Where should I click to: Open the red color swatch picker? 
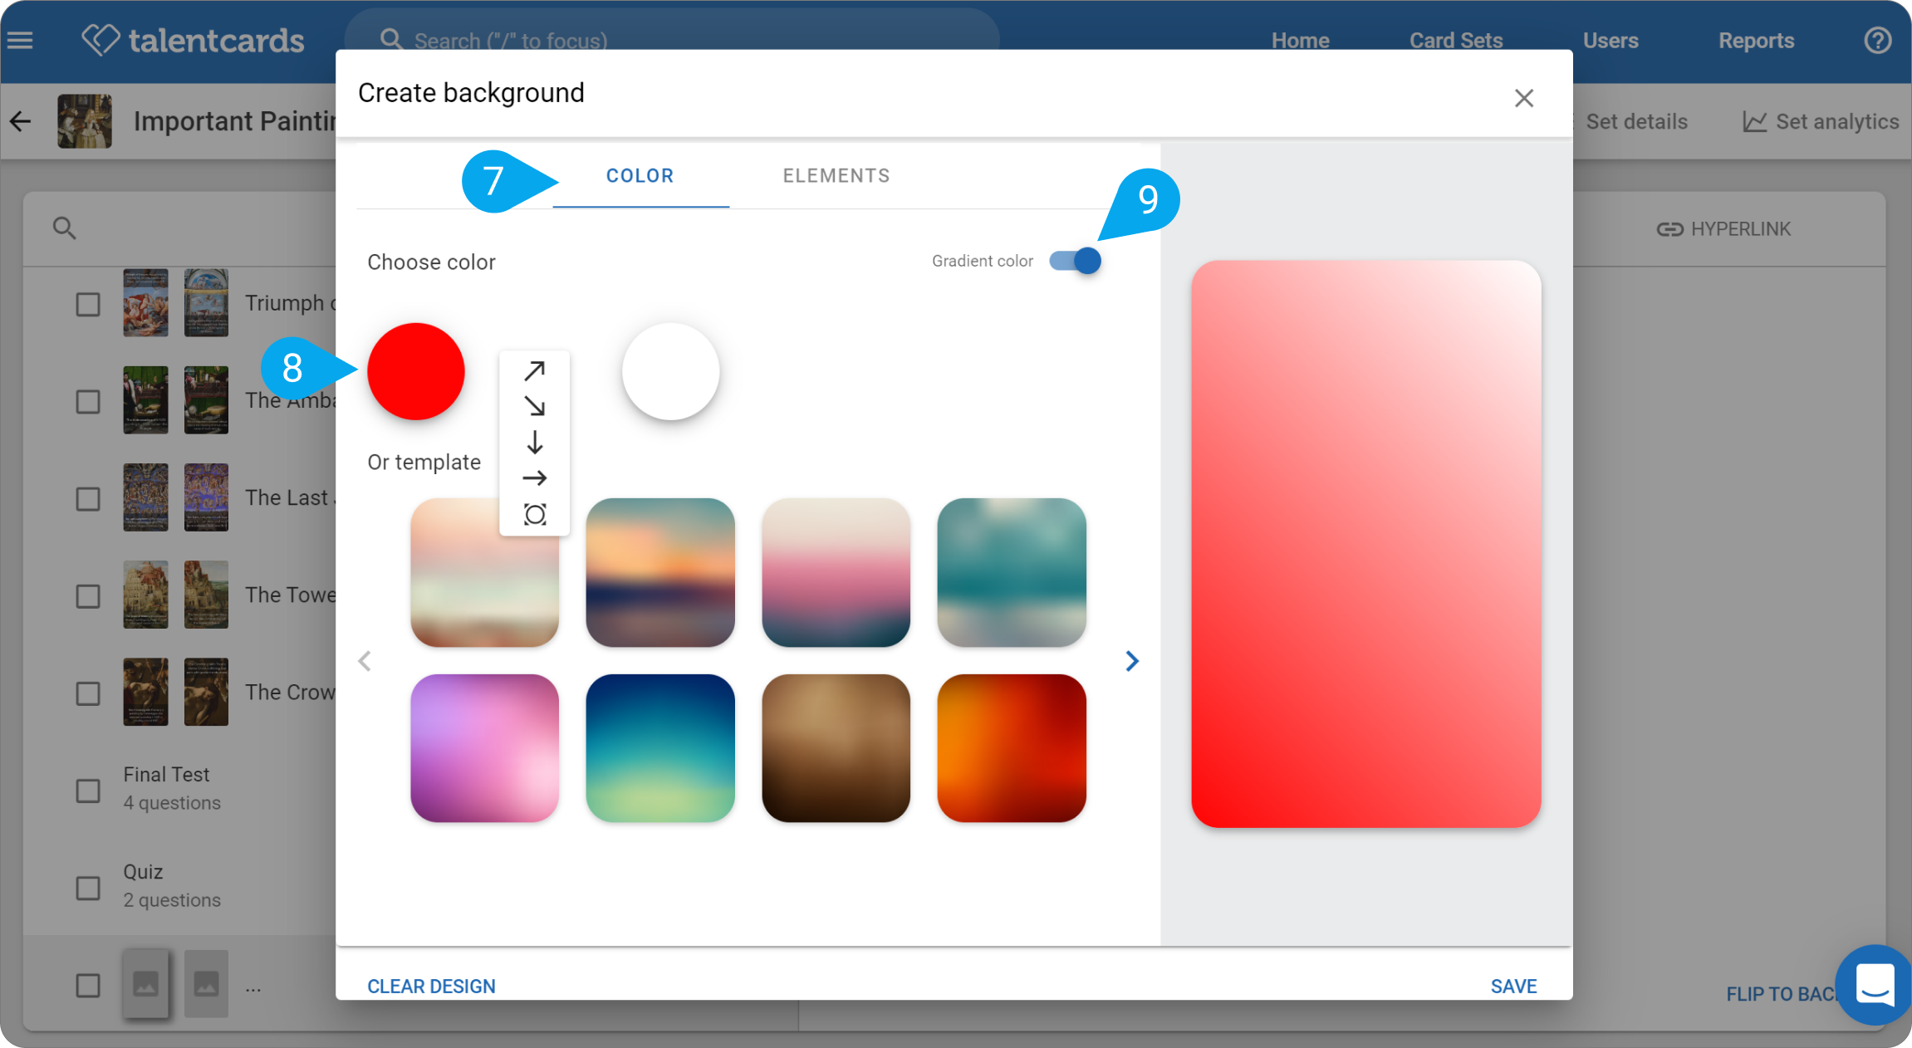[x=416, y=371]
